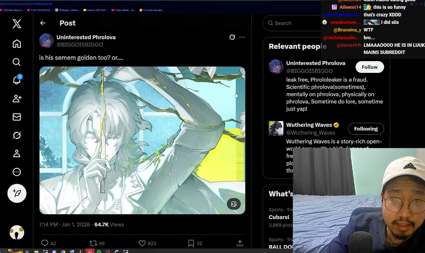Open the share post menu
Viewport: 425px width, 253px height.
240,243
